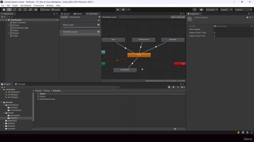Viewport: 254px width, 142px height.
Task: Search by label icon in Project panel
Action: [173, 87]
